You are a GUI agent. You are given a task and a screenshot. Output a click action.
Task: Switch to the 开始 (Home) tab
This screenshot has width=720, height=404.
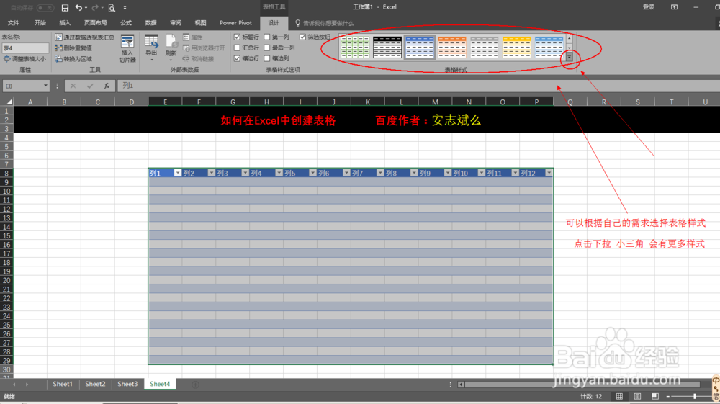click(x=40, y=23)
